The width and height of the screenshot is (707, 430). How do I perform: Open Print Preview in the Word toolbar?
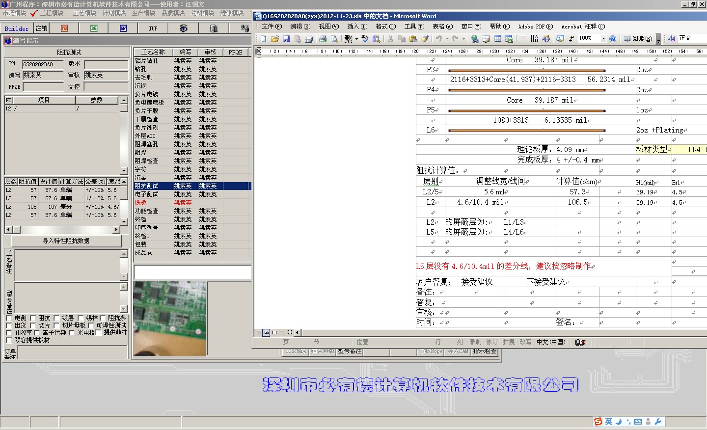(x=334, y=39)
